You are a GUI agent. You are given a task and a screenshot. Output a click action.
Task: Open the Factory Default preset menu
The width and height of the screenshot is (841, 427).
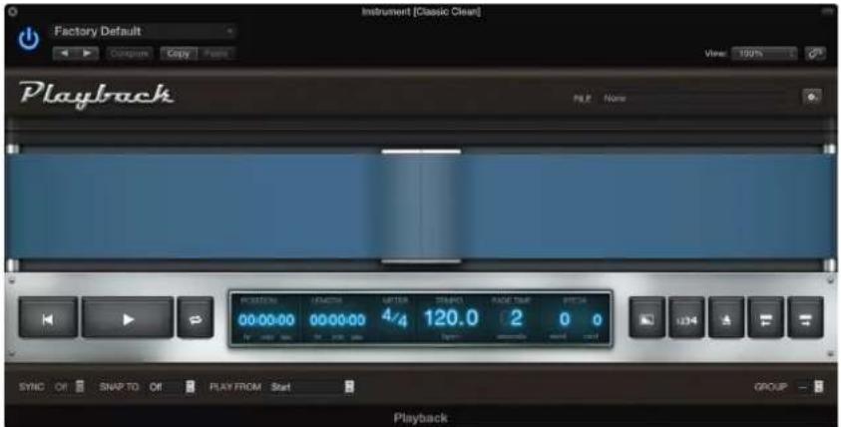(144, 31)
